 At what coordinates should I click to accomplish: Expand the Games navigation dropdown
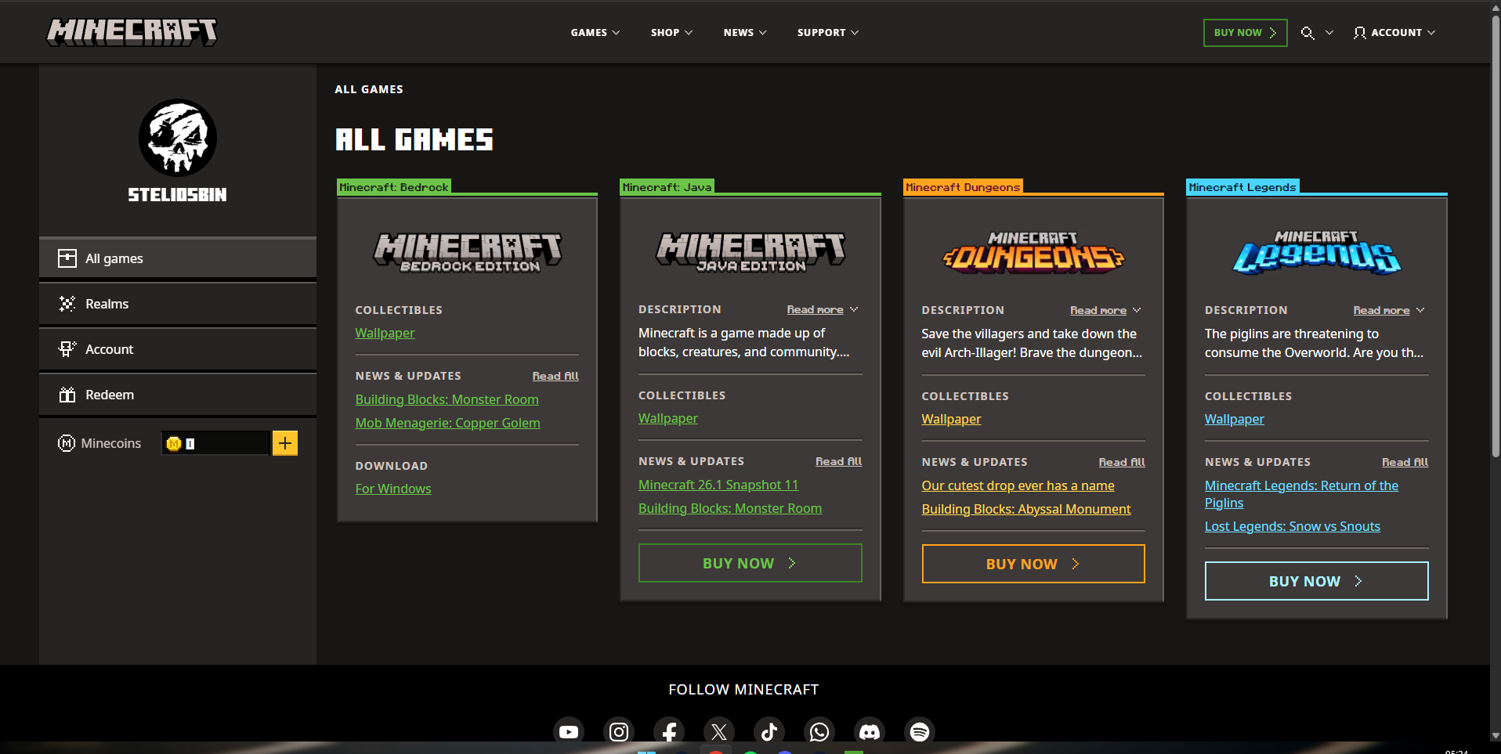click(595, 33)
